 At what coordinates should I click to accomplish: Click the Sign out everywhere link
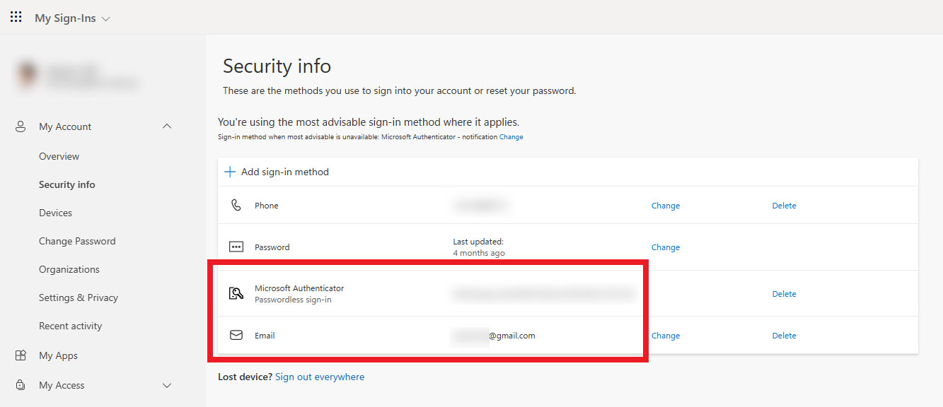(320, 376)
